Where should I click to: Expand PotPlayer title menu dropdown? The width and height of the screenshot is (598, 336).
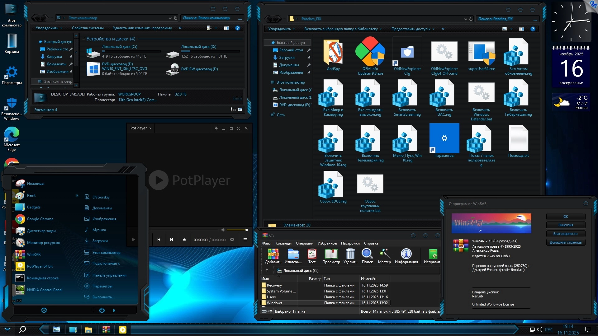click(150, 128)
